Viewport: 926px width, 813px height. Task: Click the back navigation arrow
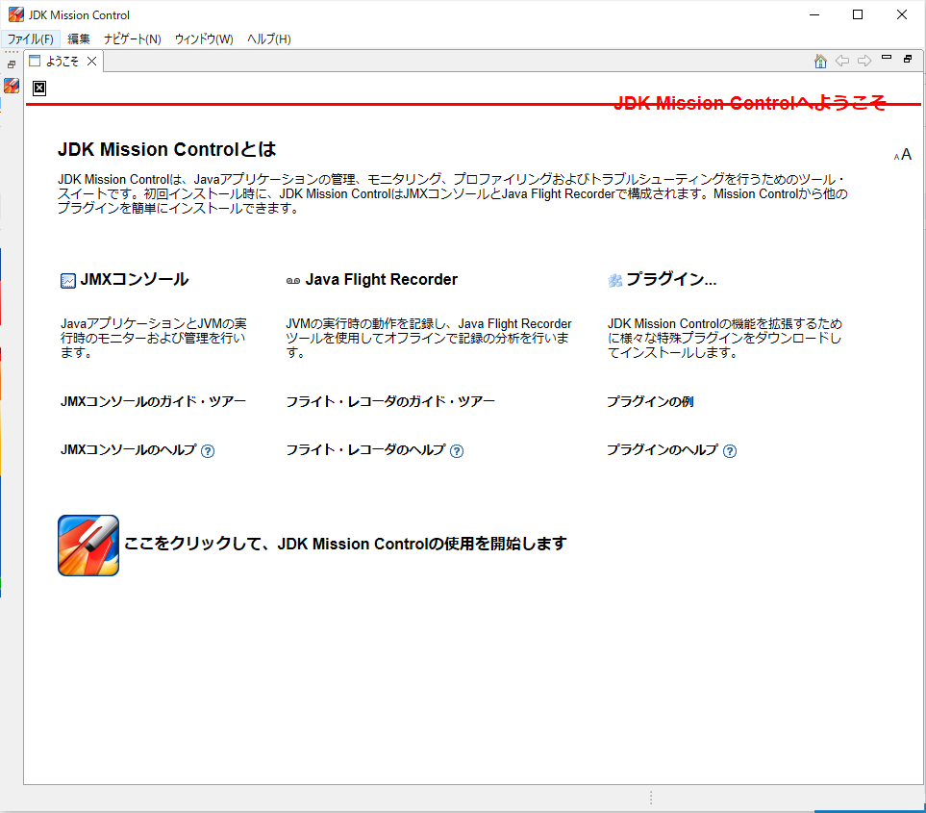coord(841,61)
